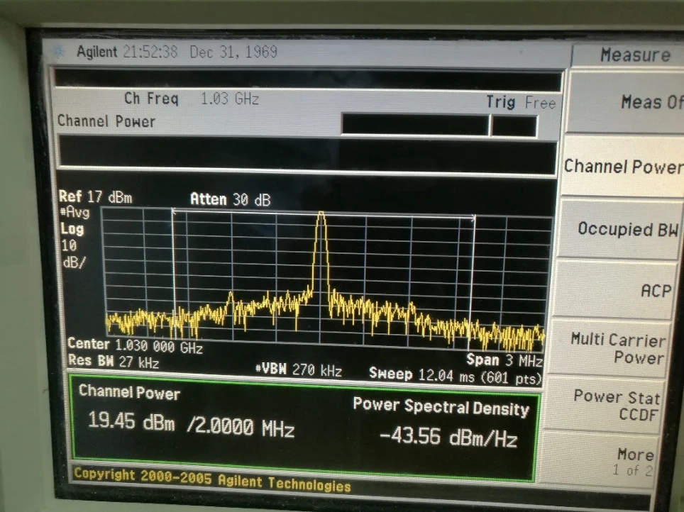Click the Measure menu title

click(635, 55)
